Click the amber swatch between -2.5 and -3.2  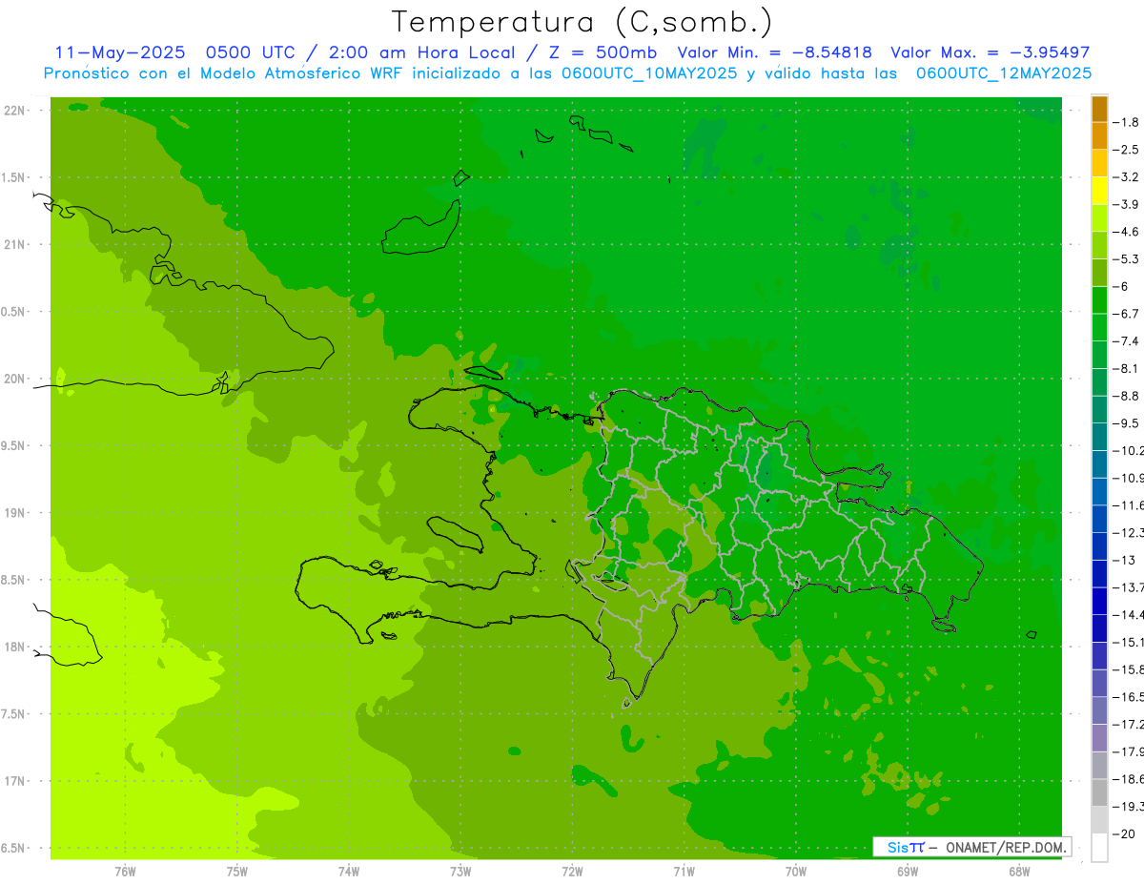coord(1099,163)
